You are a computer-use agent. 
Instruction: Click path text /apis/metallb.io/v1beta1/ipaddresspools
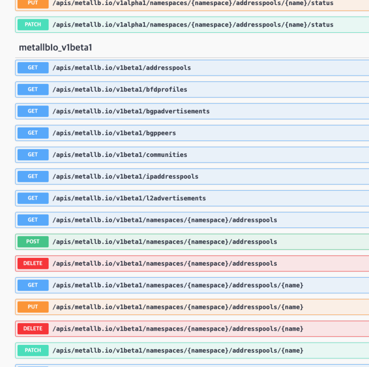[125, 176]
